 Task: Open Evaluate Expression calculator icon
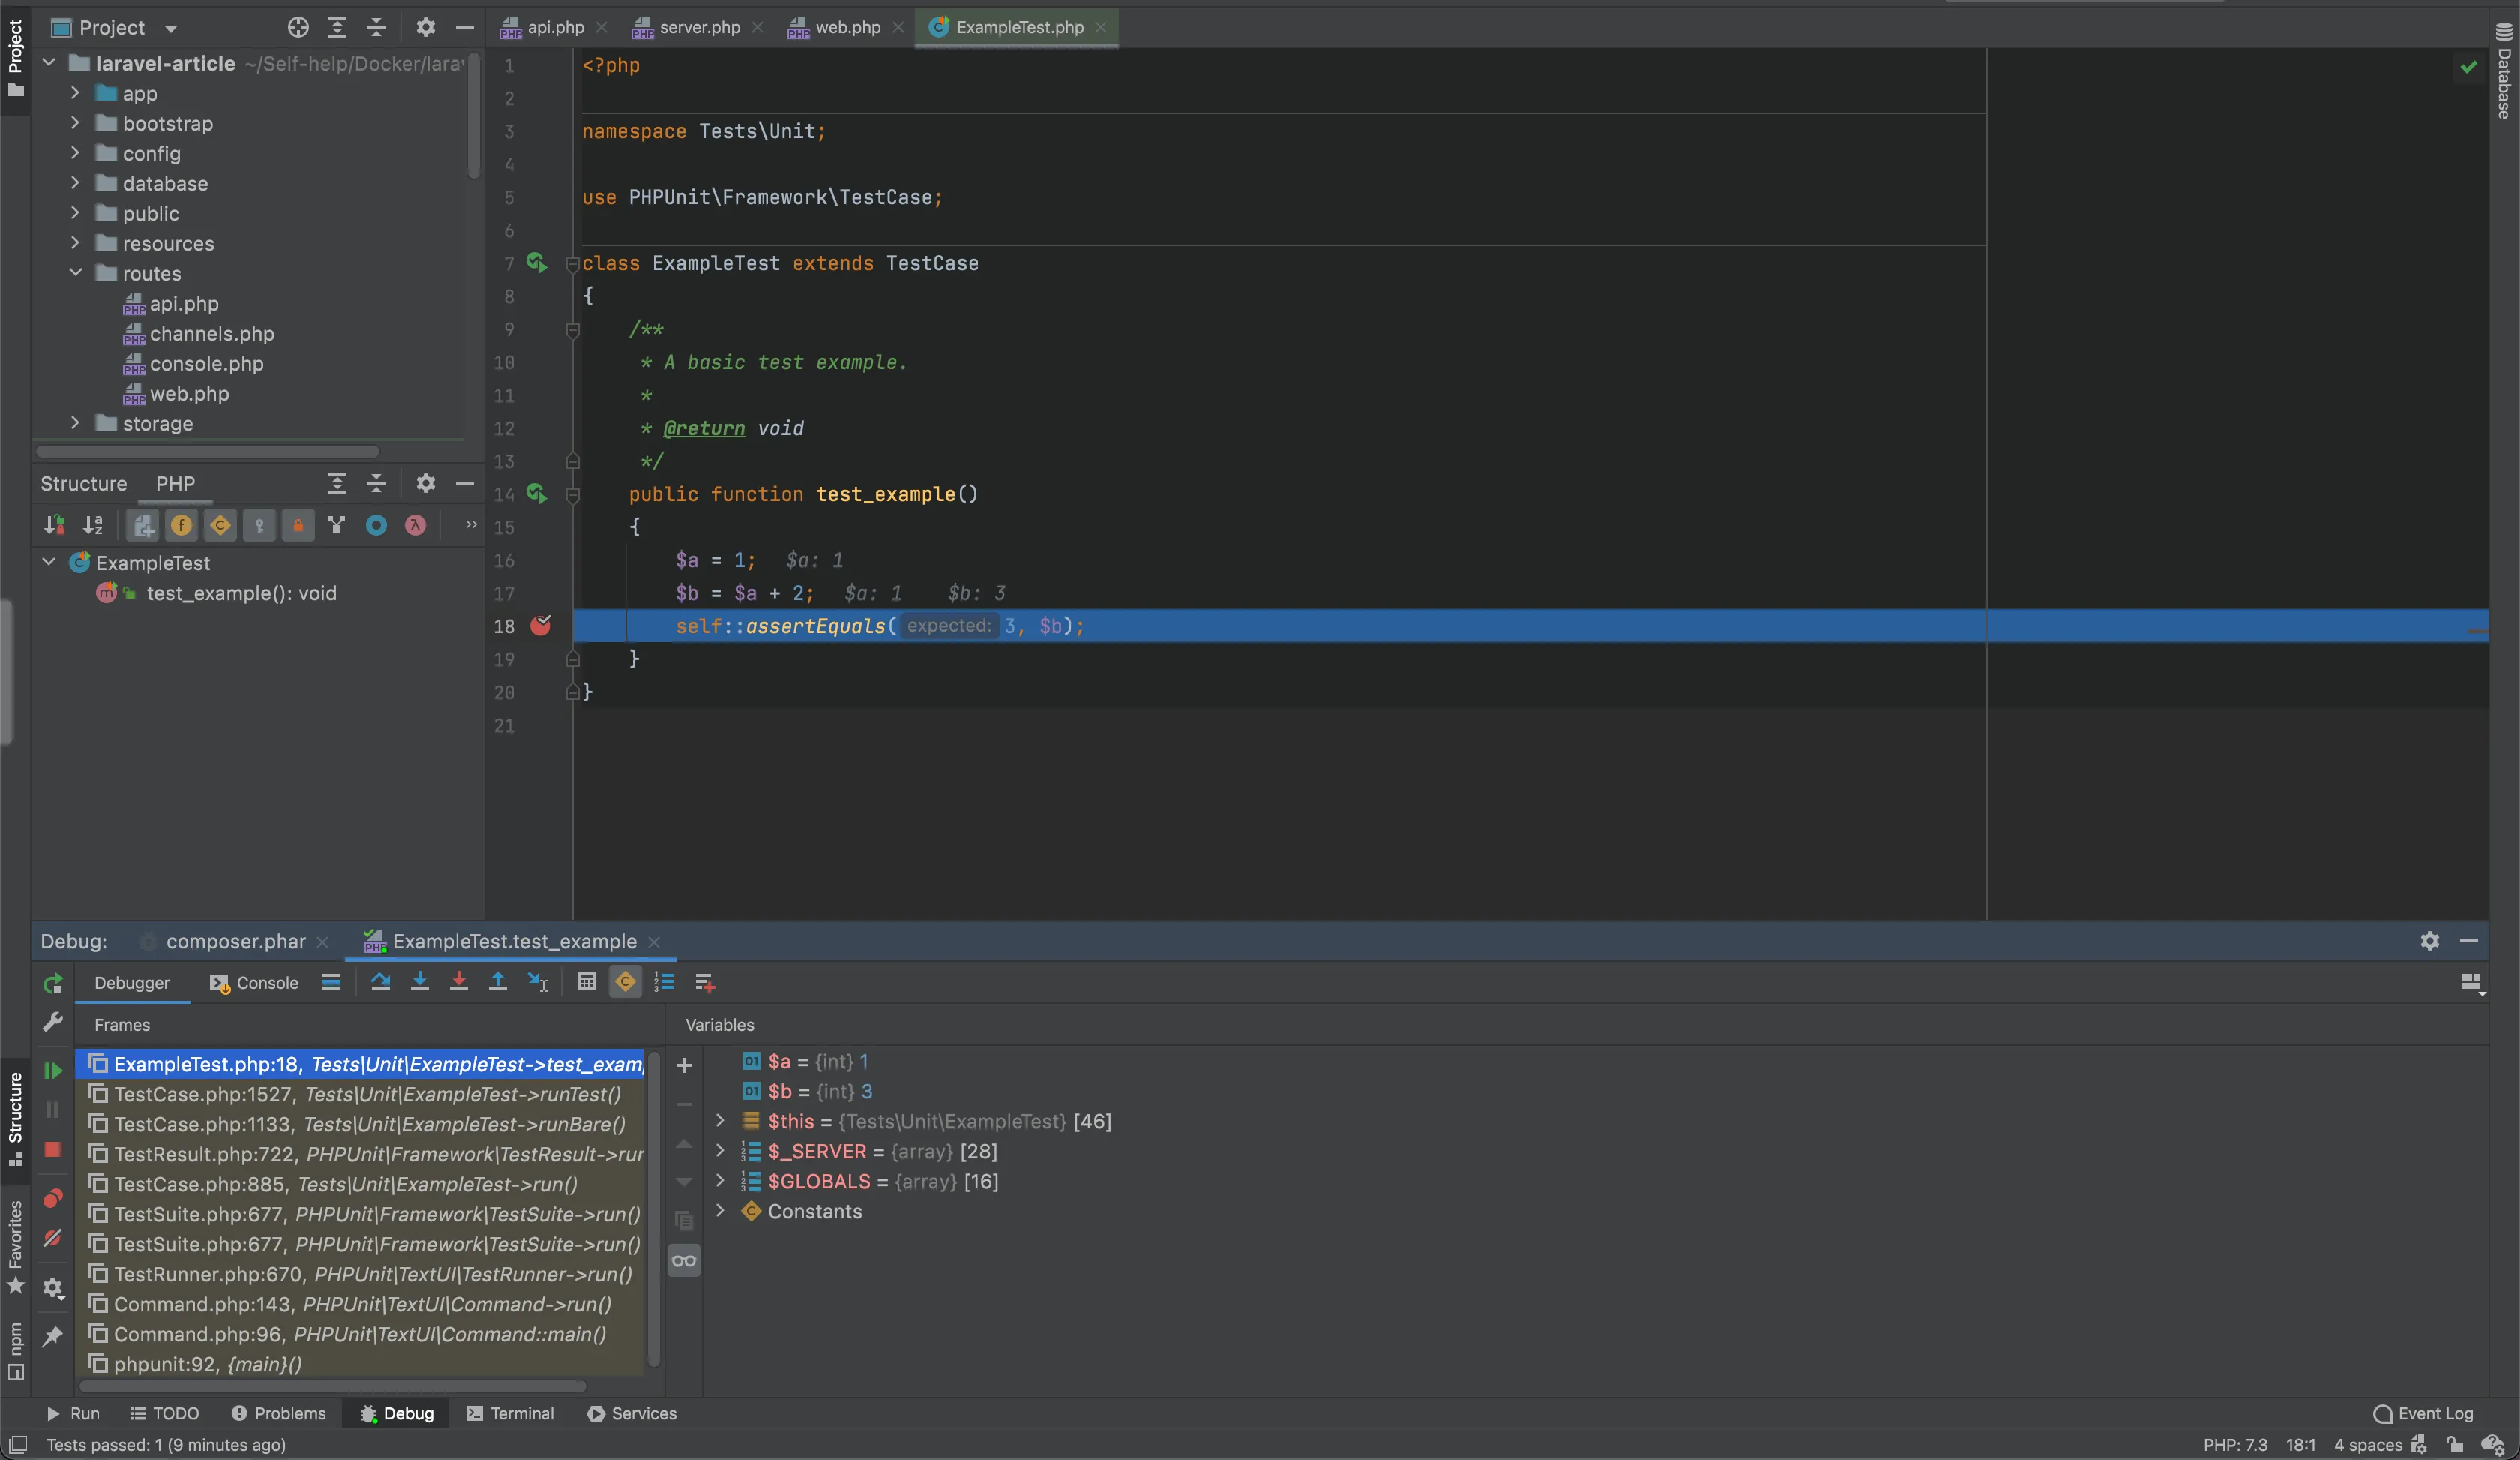point(586,982)
